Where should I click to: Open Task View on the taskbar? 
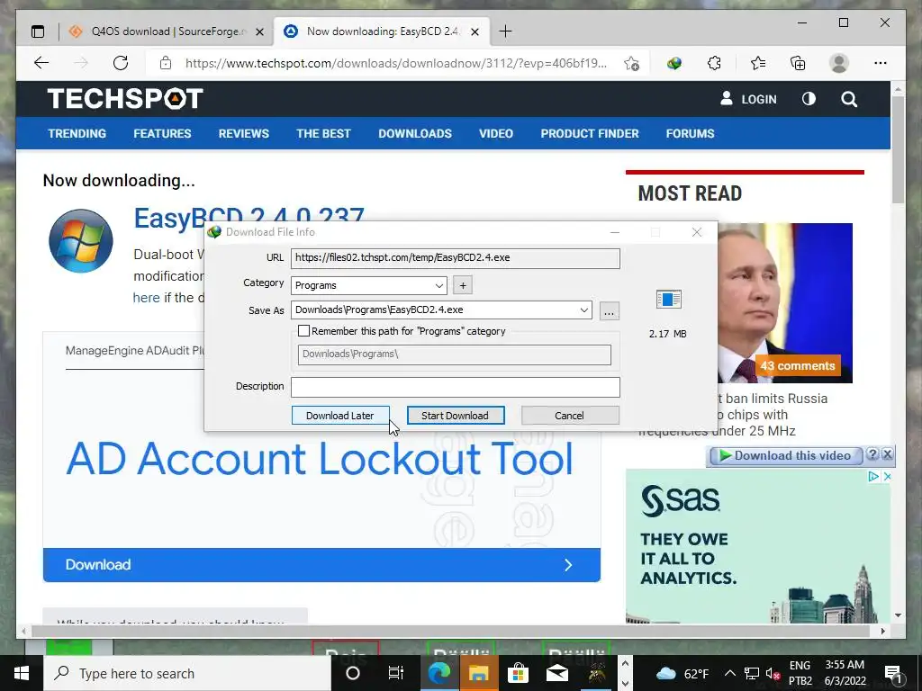[396, 673]
